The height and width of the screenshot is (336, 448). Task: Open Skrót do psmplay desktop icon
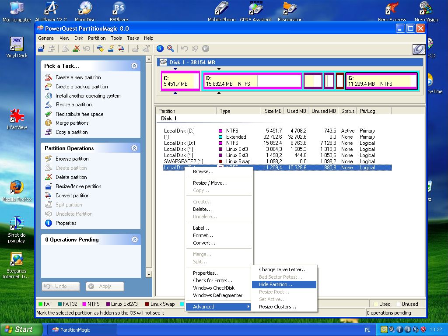[x=17, y=230]
